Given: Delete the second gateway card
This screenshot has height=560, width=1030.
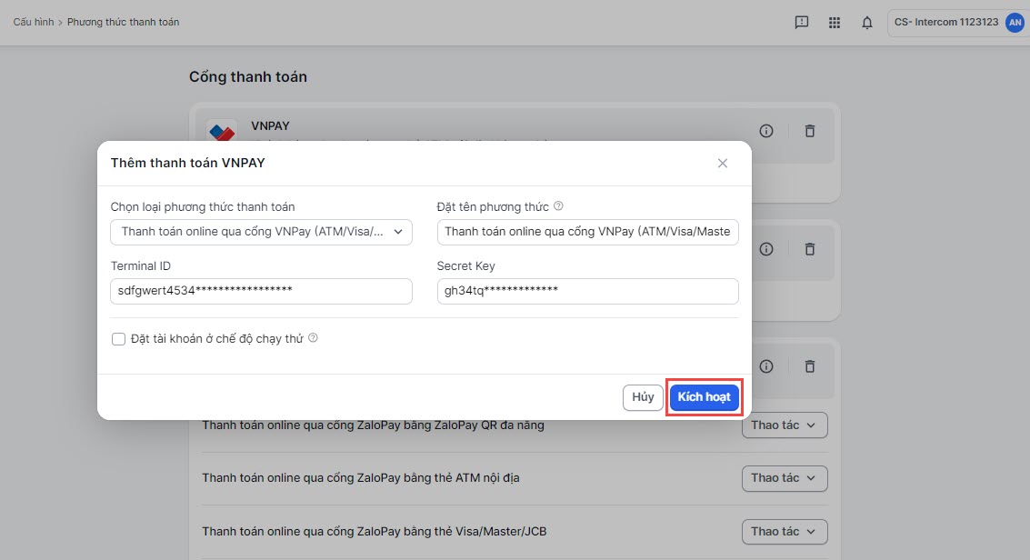Looking at the screenshot, I should (x=810, y=249).
